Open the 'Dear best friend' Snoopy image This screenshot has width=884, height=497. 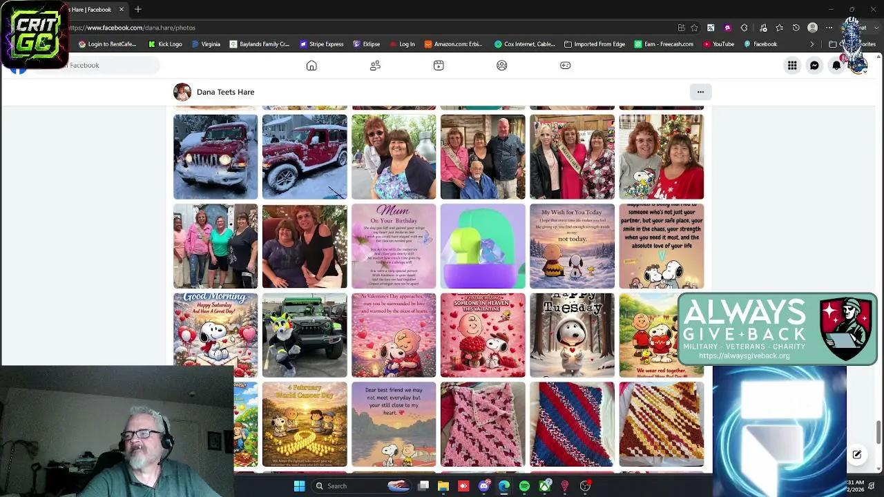pos(394,424)
